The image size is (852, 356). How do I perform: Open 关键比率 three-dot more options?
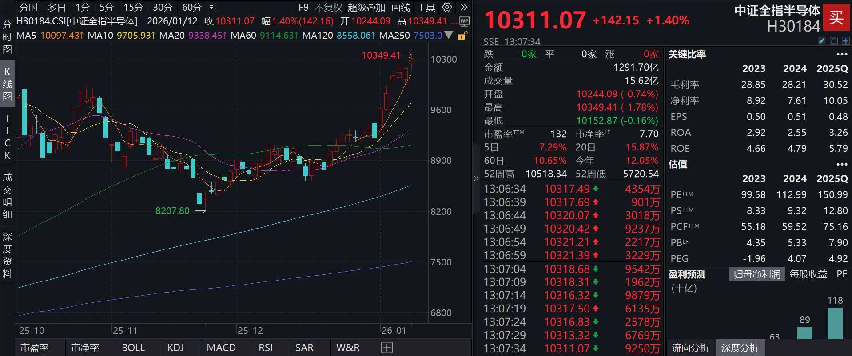(842, 54)
